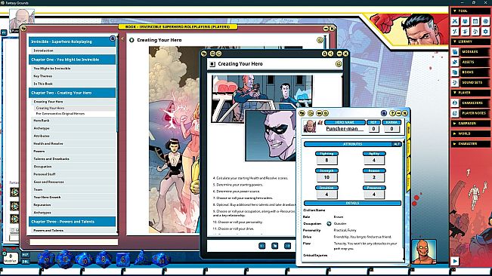Click the center index button in story popup
This screenshot has width=492, height=276.
[274, 246]
